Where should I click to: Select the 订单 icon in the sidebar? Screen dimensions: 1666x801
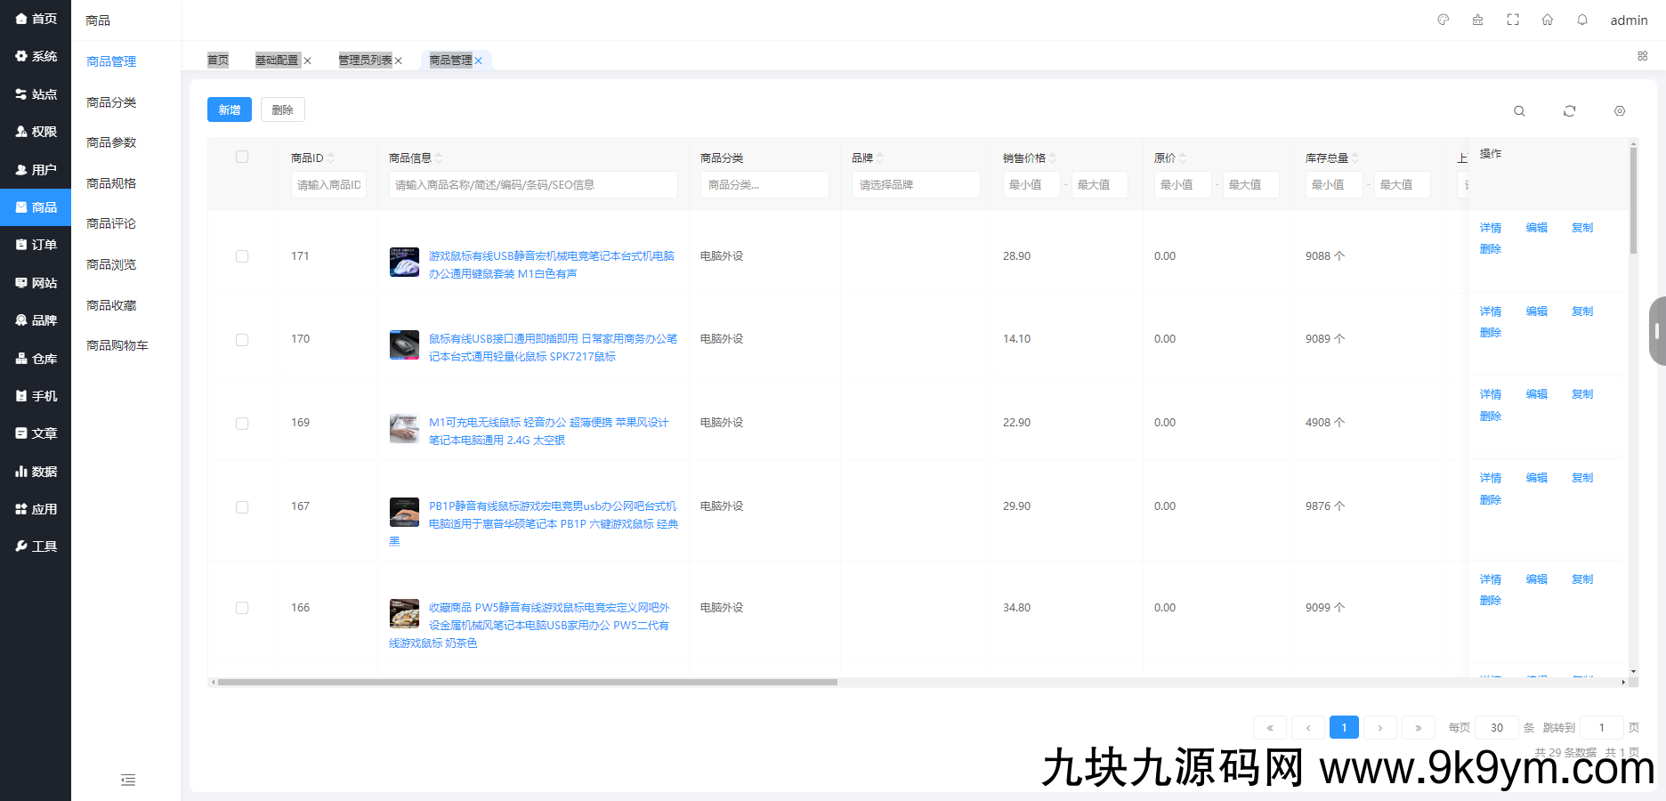pos(21,244)
